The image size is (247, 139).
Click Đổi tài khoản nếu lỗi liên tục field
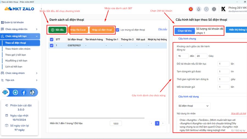coord(223,64)
